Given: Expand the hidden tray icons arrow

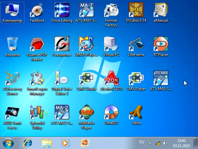Looking at the screenshot, I should tap(150, 143).
